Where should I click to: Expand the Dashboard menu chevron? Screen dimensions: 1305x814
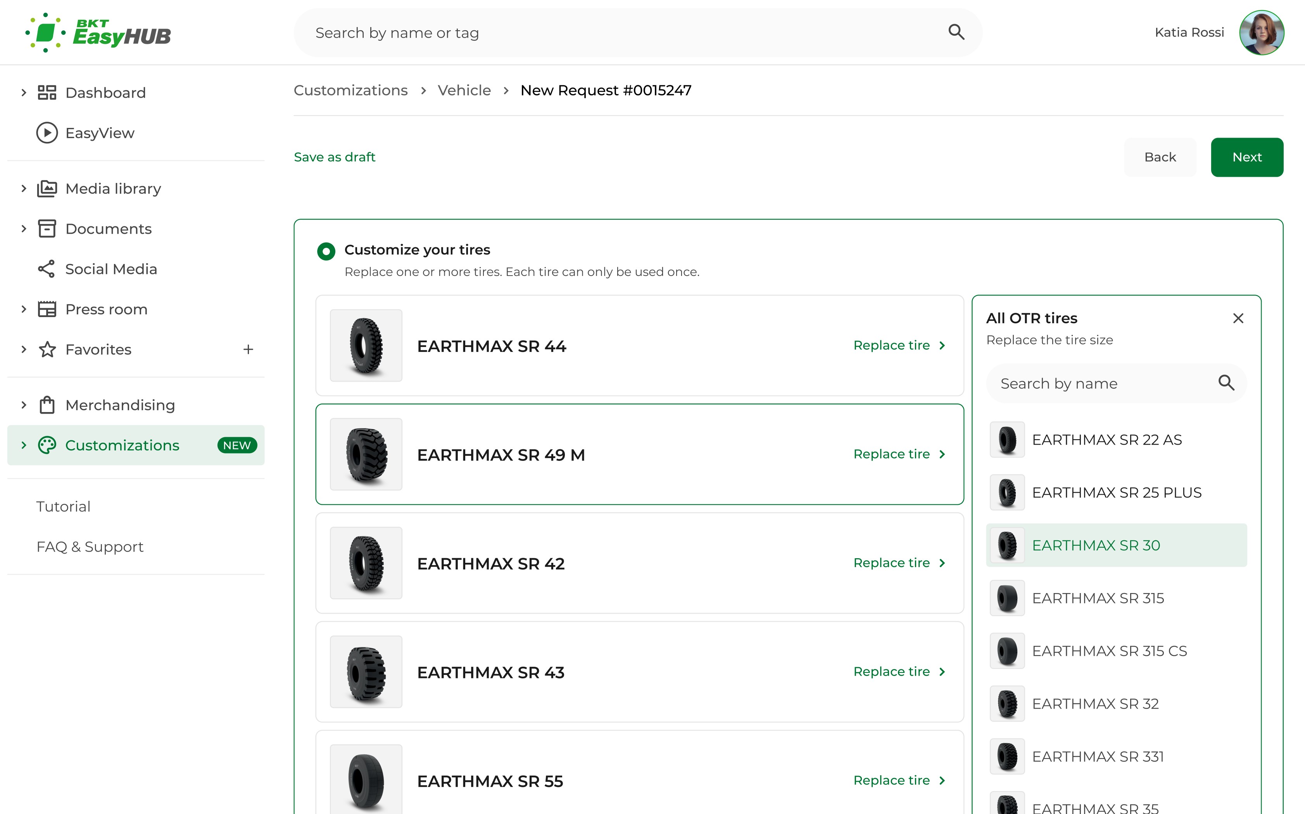point(24,93)
